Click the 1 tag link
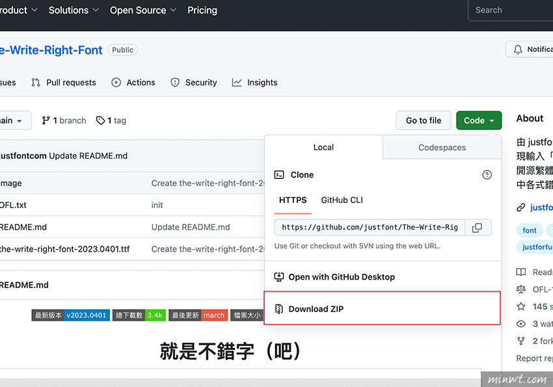The height and width of the screenshot is (387, 553). 111,120
